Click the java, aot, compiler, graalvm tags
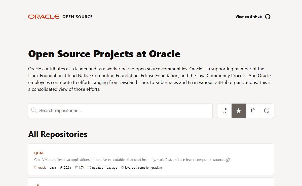Screen dimensions: 302x186 click(143, 168)
